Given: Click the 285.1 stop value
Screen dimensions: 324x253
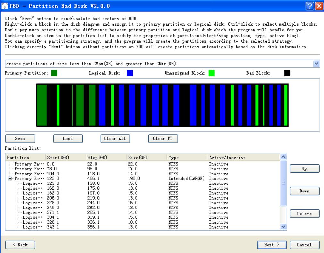Looking at the screenshot, I should tap(93, 213).
